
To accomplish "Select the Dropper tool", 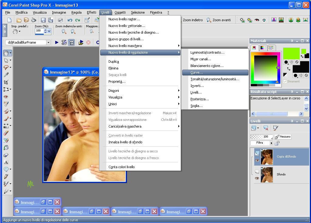I will click(x=6, y=75).
